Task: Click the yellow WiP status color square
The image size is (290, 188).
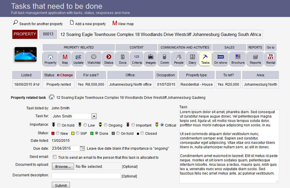Action: pos(73,133)
